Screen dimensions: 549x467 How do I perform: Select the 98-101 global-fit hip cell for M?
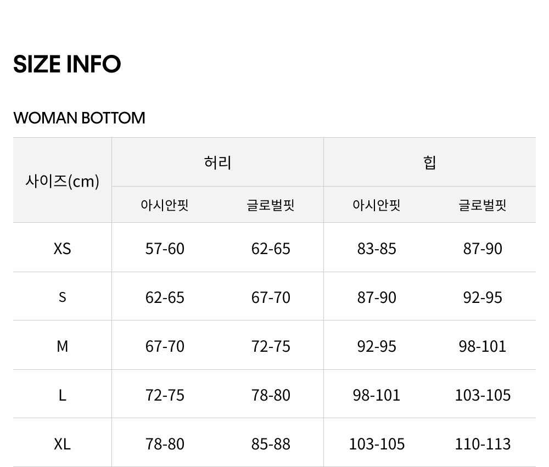483,346
